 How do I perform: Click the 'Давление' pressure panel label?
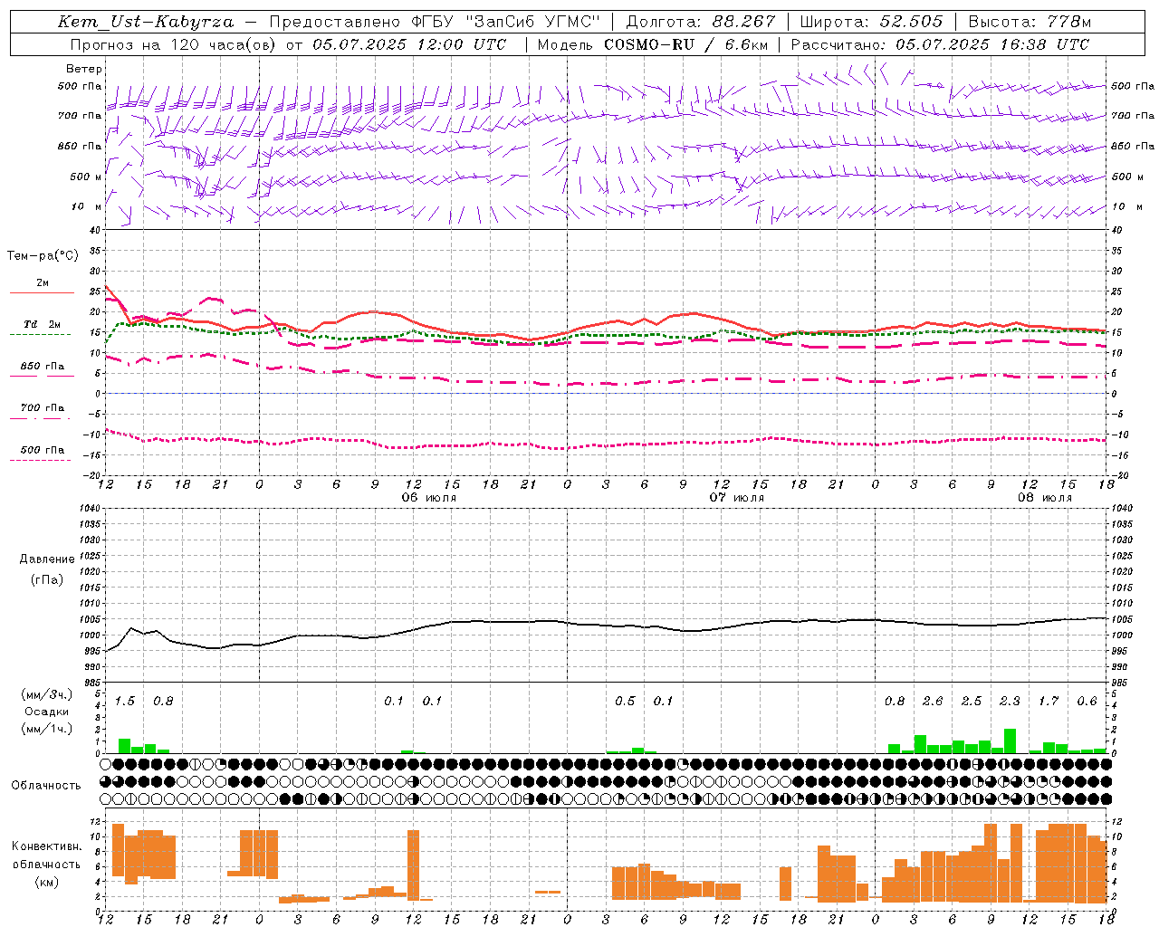(x=47, y=559)
